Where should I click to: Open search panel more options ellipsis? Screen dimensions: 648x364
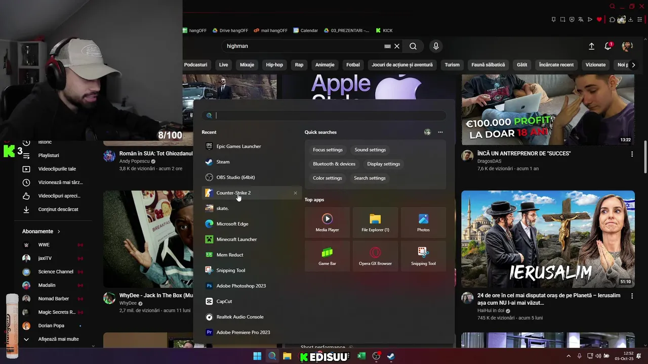(440, 132)
